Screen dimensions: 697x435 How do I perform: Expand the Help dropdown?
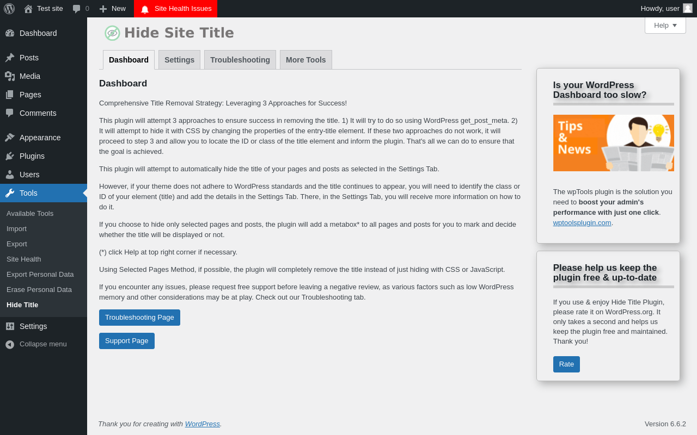coord(665,25)
